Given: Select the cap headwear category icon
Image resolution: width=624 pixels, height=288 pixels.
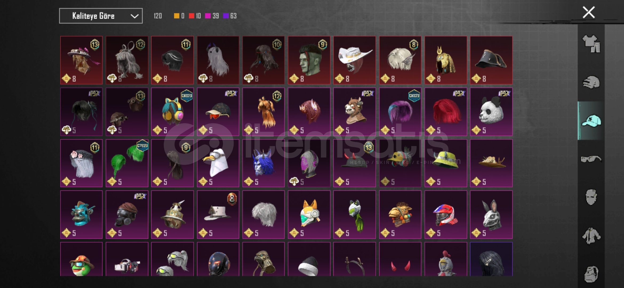Looking at the screenshot, I should coord(591,121).
